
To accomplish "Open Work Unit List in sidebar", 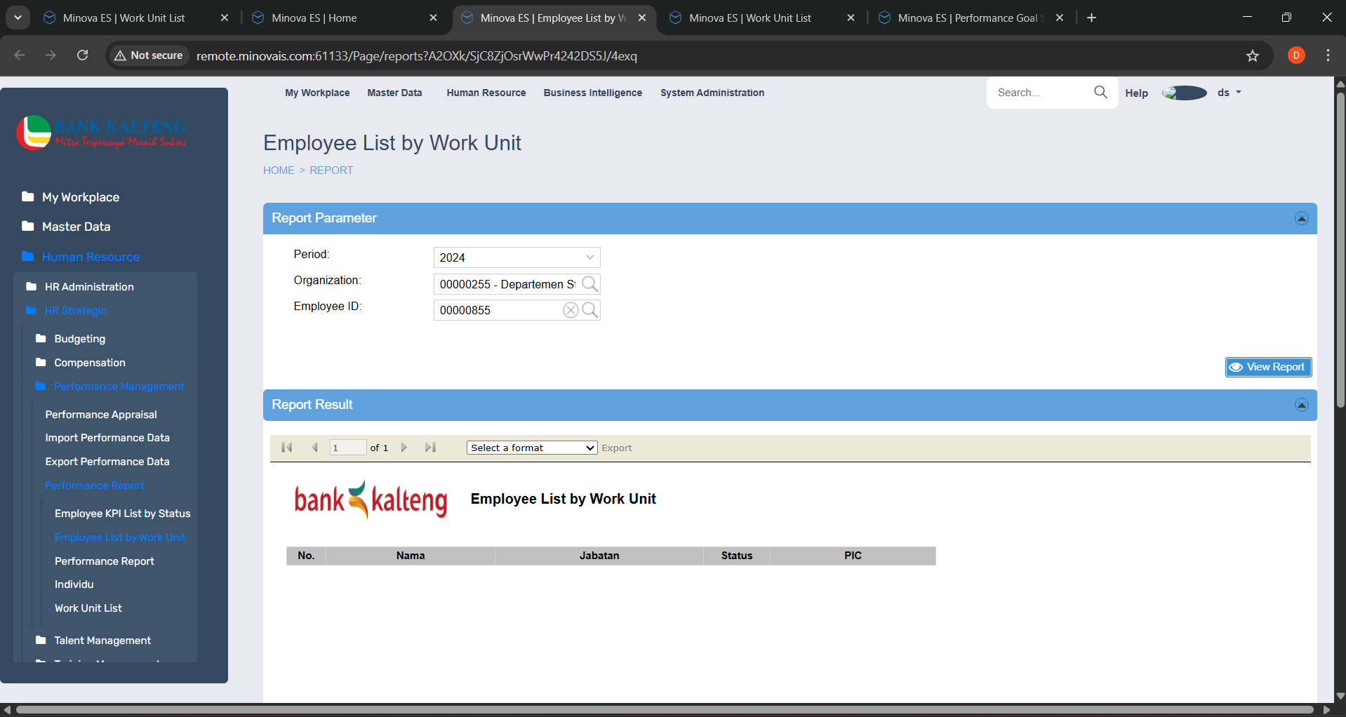I will [x=88, y=608].
